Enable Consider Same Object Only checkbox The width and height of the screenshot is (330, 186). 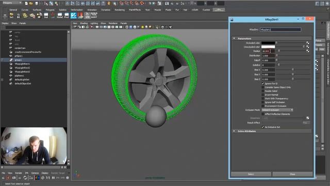point(263,87)
